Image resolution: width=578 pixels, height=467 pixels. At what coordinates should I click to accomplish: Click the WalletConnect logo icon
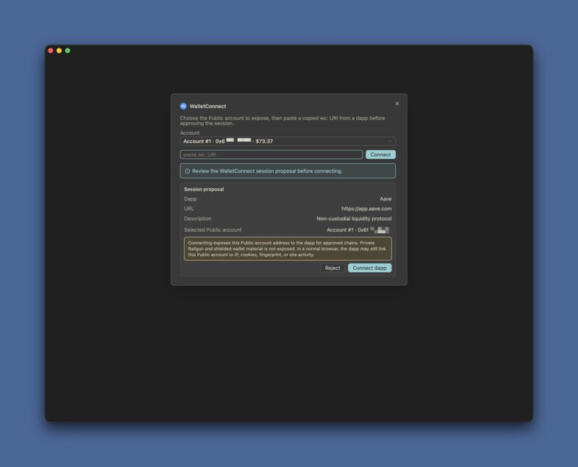coord(184,106)
